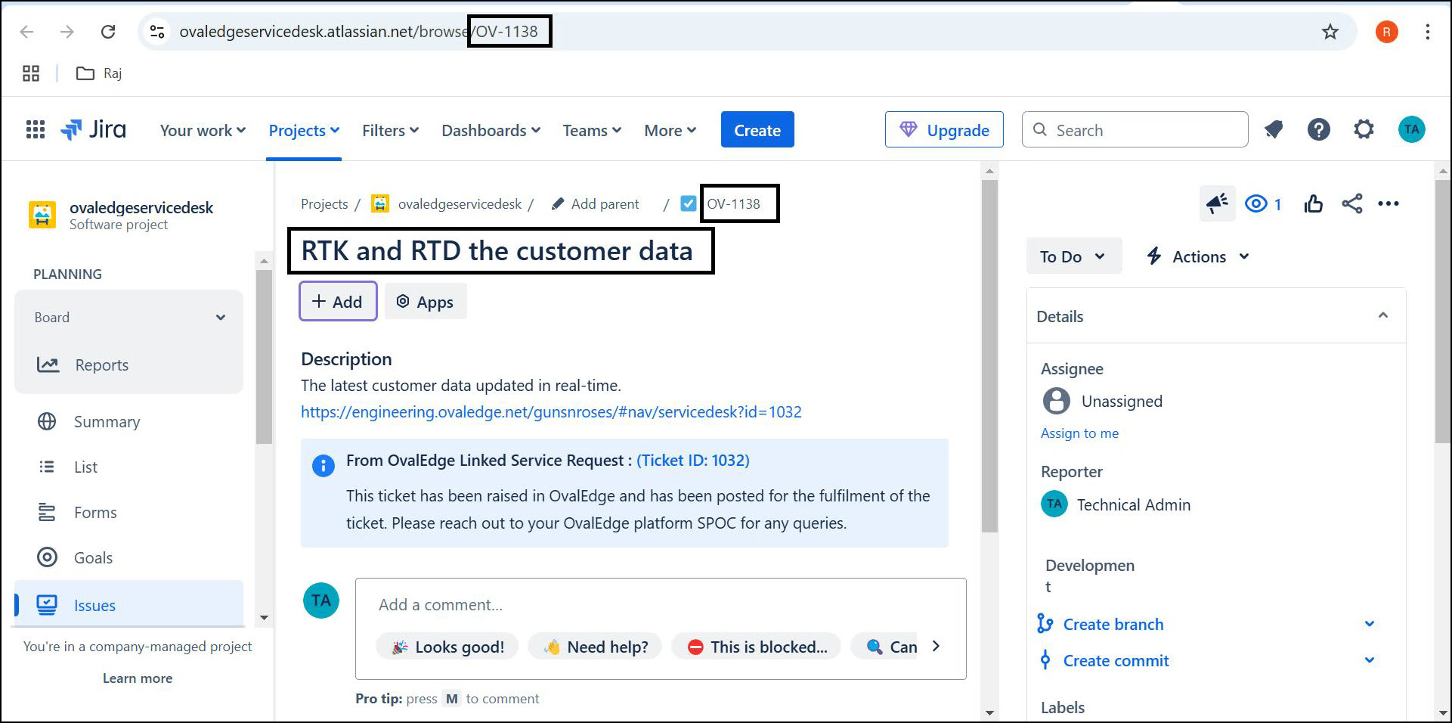The width and height of the screenshot is (1452, 723).
Task: Open Jira settings gear icon
Action: (1364, 130)
